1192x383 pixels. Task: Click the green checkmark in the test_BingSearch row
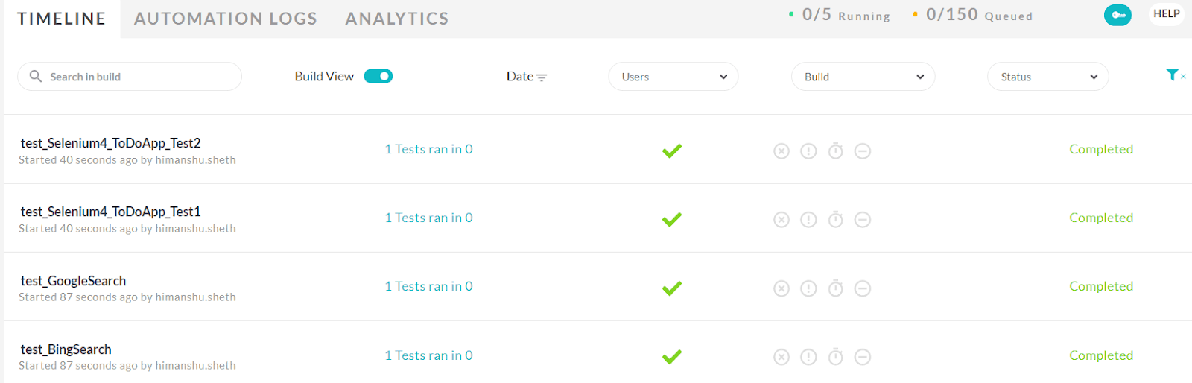[672, 357]
